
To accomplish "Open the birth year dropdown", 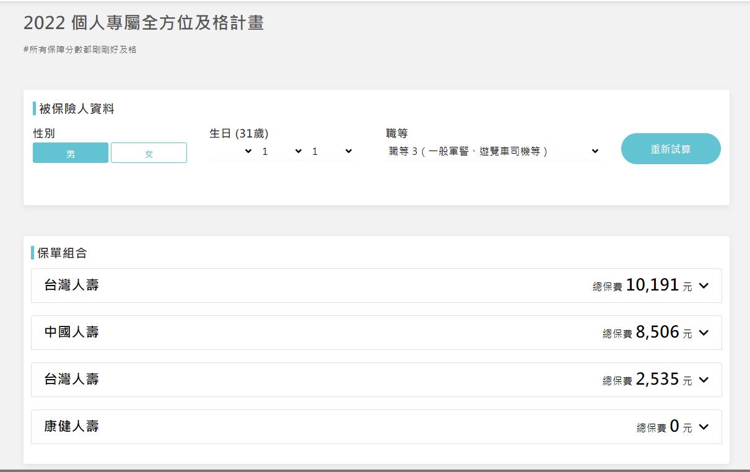I will [x=232, y=151].
